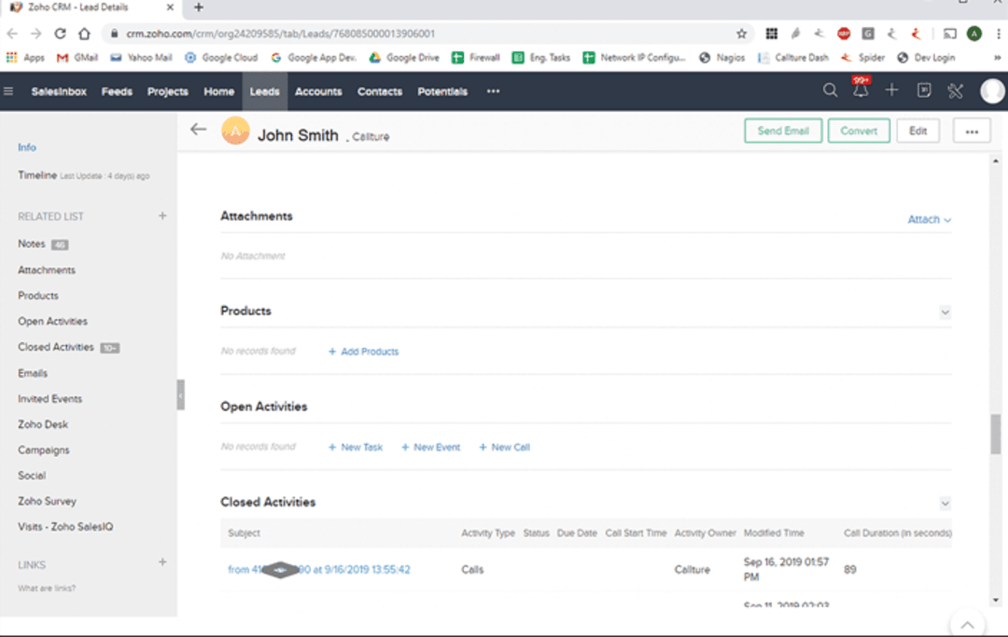The height and width of the screenshot is (637, 1008).
Task: Open the hamburger menu in CRM header
Action: [x=8, y=91]
